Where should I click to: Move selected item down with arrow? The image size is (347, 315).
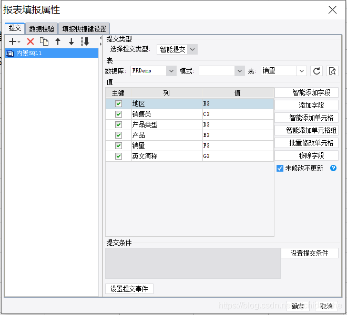pos(72,41)
